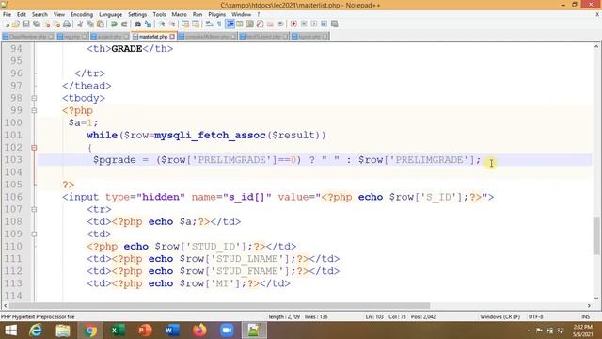Viewport: 602px width, 339px height.
Task: Click the Paste toolbar icon
Action: pos(101,24)
